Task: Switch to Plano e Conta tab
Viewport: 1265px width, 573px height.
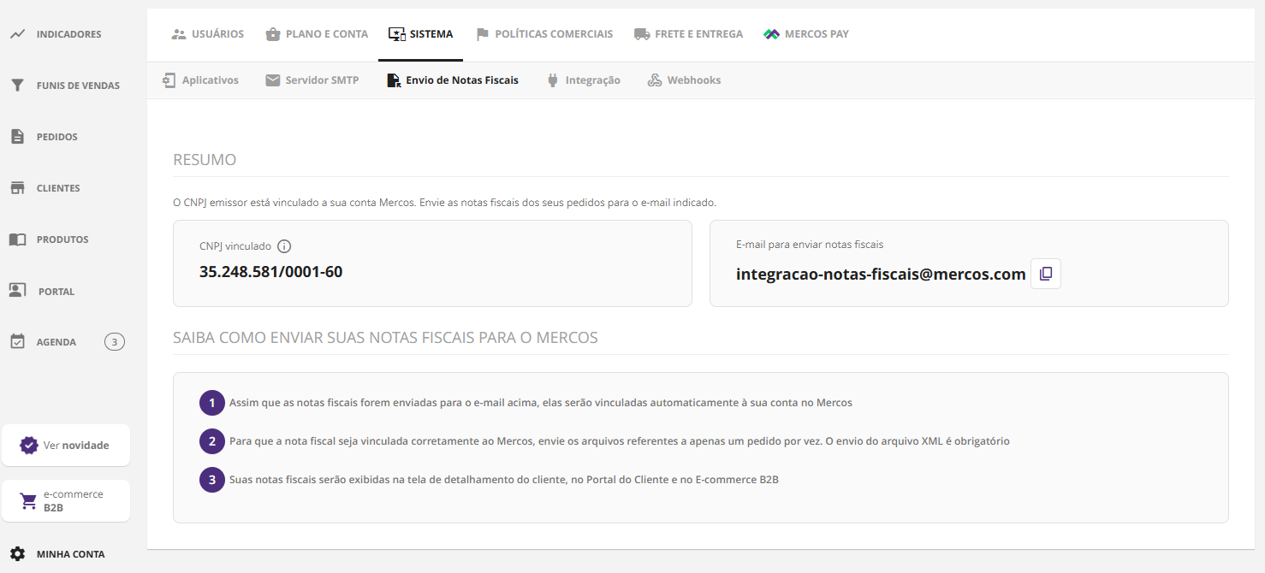Action: (x=317, y=34)
